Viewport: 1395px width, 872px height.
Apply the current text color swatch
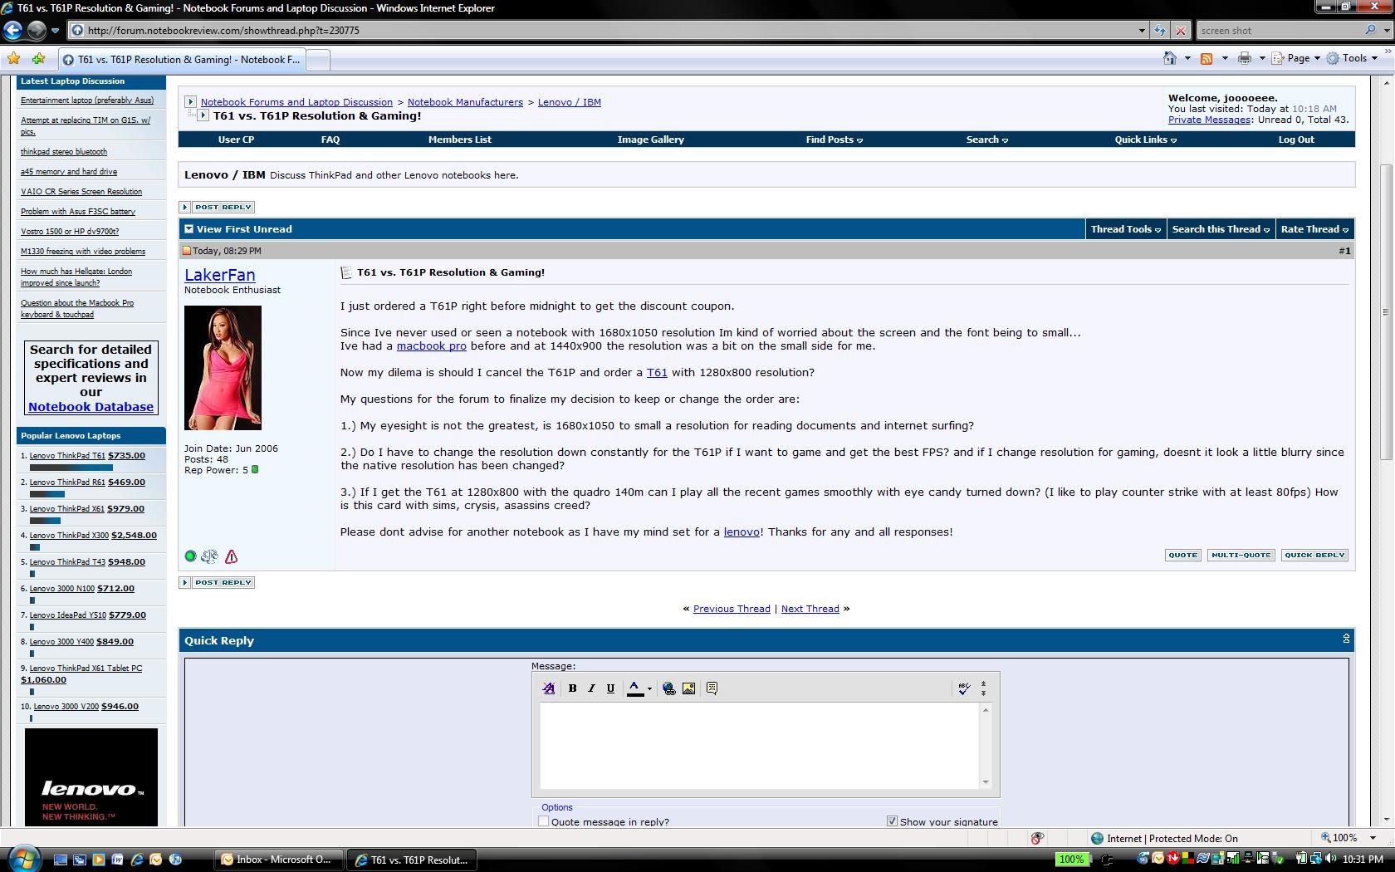click(x=635, y=688)
